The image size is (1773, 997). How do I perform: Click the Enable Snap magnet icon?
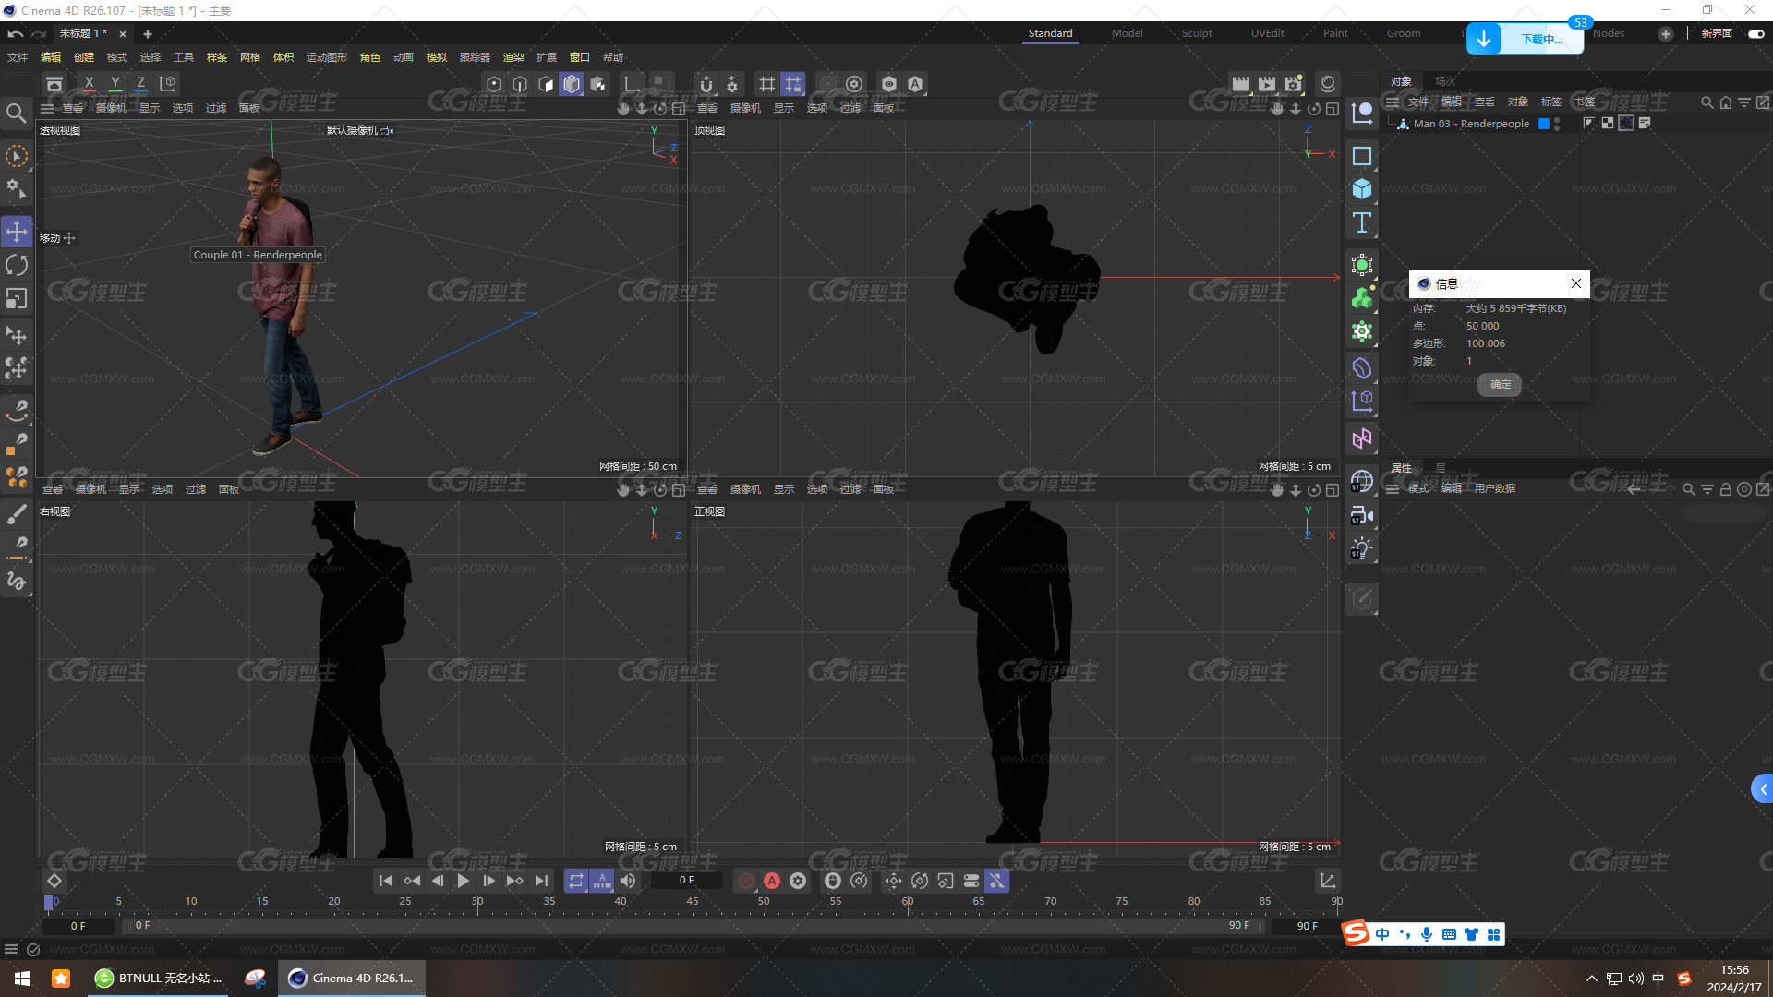click(x=706, y=84)
